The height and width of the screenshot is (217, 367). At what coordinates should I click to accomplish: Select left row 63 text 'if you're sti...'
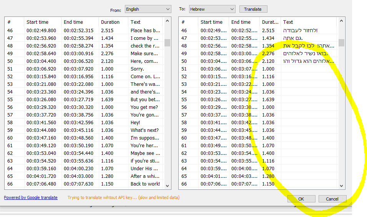[x=145, y=161]
